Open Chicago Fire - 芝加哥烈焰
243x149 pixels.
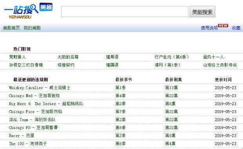(36, 112)
